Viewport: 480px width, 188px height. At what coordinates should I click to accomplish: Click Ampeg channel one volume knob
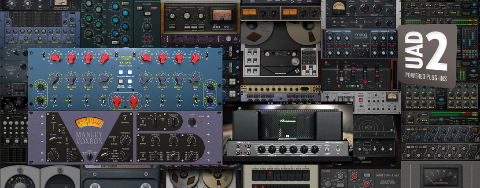click(262, 149)
